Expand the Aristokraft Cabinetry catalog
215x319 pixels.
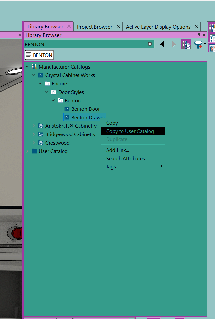click(34, 126)
